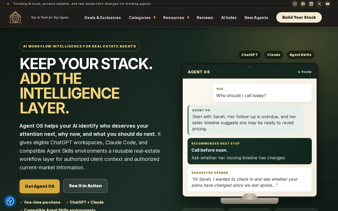Go to the Reviews page
Viewport: 338px width, 211px height.
pyautogui.click(x=205, y=17)
